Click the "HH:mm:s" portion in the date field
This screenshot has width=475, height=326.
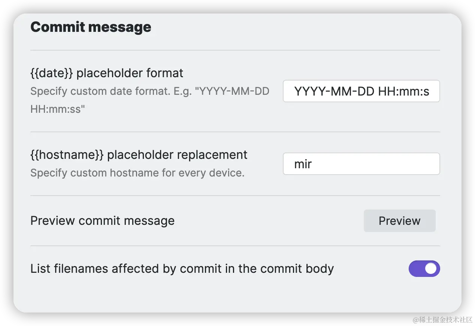[403, 91]
